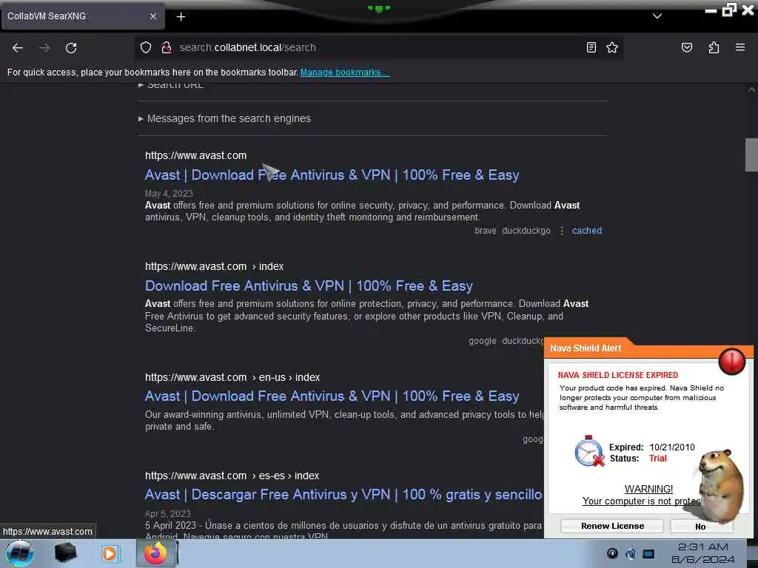
Task: Open Firefox application menu
Action: [x=740, y=47]
